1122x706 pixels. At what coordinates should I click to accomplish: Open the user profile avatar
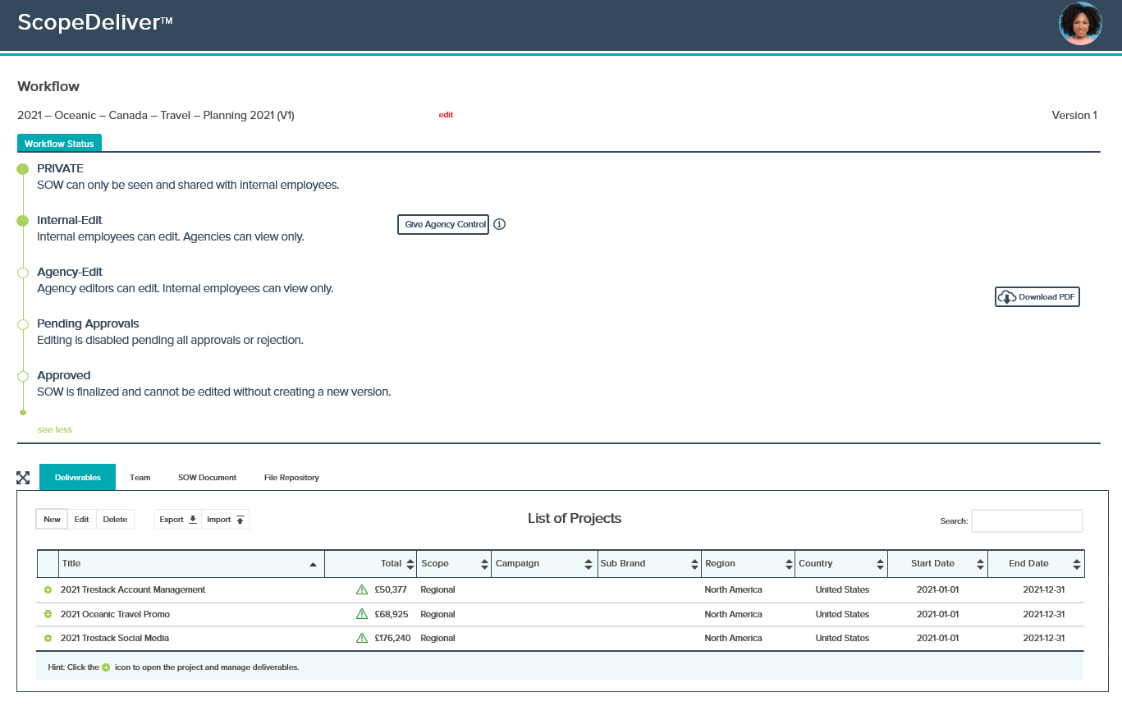[x=1080, y=24]
